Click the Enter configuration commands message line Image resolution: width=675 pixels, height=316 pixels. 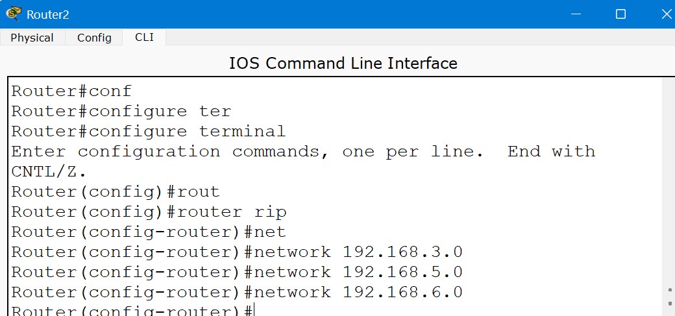point(302,152)
